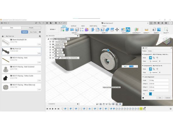
Task: Select the Fillet tool in Modify
Action: [x=98, y=30]
